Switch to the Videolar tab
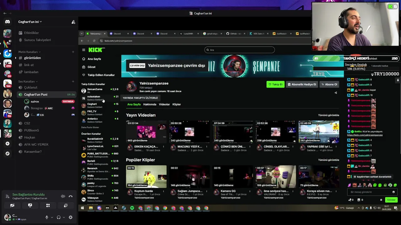Viewport: 401px width, 225px height. tap(164, 104)
